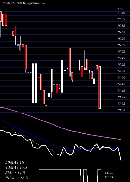Click the 14.69 price axis label
This screenshot has height=182, width=130.
tap(121, 77)
